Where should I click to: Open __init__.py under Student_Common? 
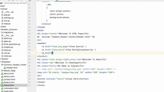click(9, 35)
